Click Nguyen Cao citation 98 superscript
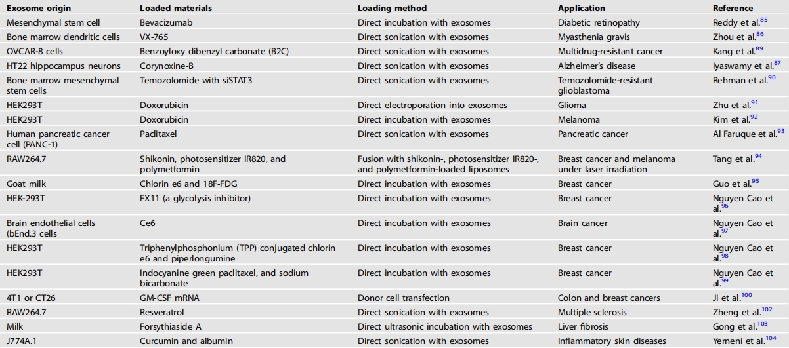The image size is (789, 348). click(x=725, y=254)
